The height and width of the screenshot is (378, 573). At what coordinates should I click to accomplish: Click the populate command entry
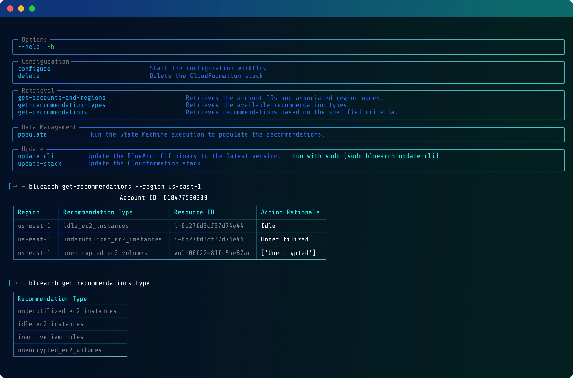tap(32, 134)
